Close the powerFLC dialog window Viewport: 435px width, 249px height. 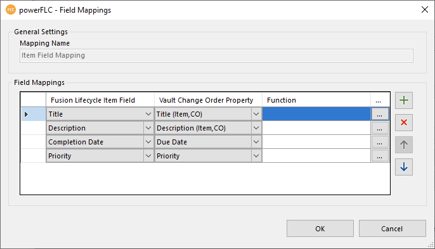click(424, 10)
